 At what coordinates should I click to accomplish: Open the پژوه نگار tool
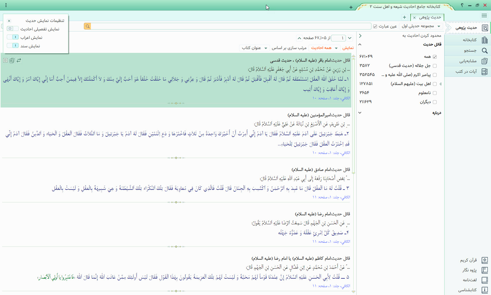[485, 270]
